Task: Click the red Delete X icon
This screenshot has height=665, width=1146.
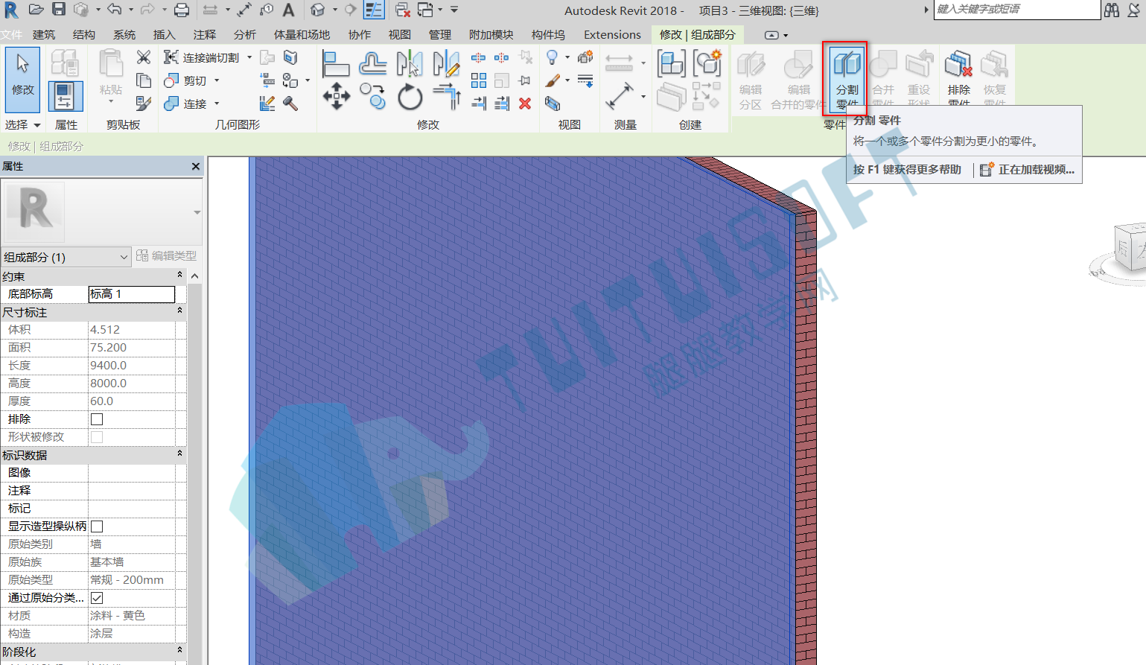Action: [x=525, y=104]
